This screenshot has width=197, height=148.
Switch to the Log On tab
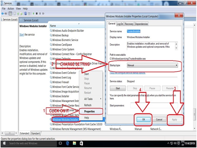120,24
